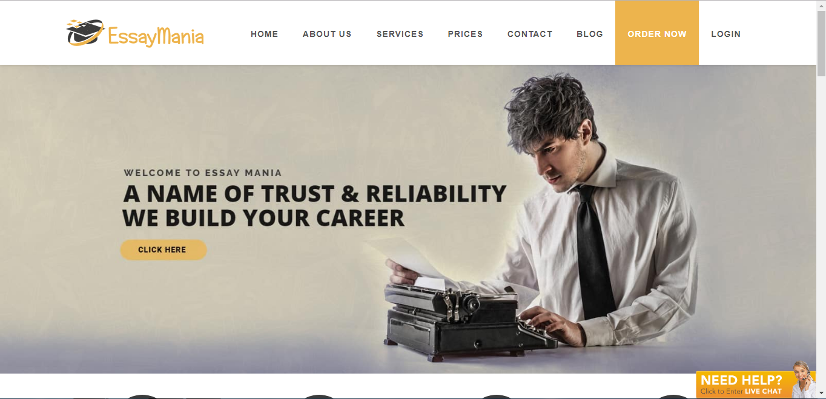The width and height of the screenshot is (826, 399).
Task: Click the 'A NAME OF TRUST & RELIABILITY' headline
Action: click(x=315, y=194)
